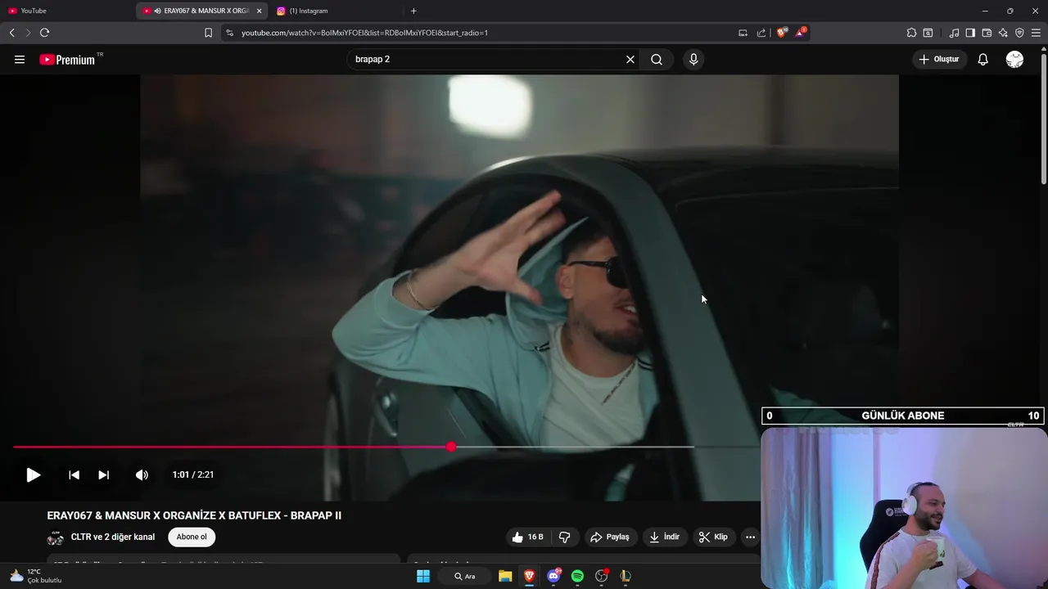Open Discord from taskbar
1048x589 pixels.
pos(553,576)
